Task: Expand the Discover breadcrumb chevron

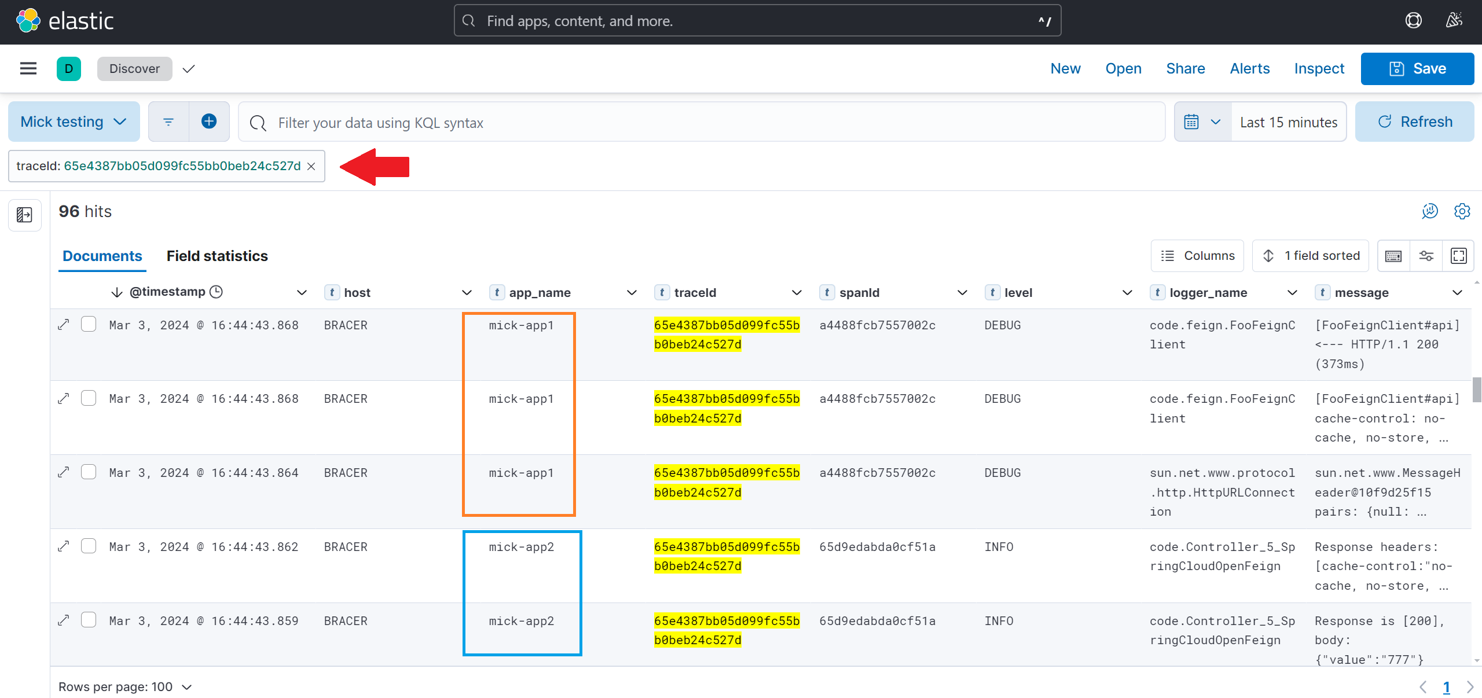Action: (x=189, y=69)
